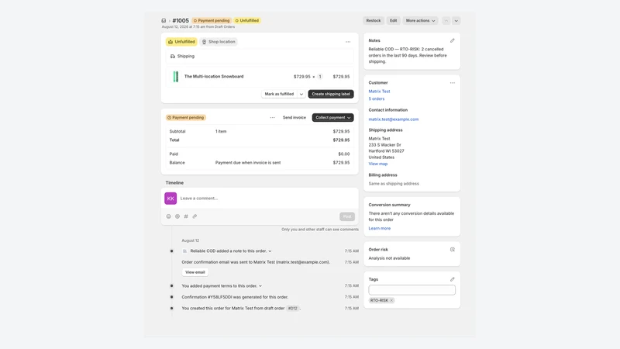Open Customer card three-dot menu
The width and height of the screenshot is (620, 349).
point(453,83)
